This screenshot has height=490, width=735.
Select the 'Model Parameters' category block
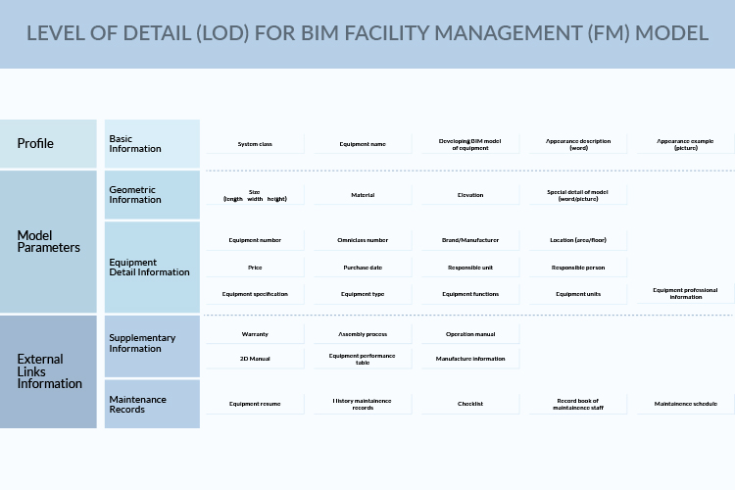tap(48, 241)
